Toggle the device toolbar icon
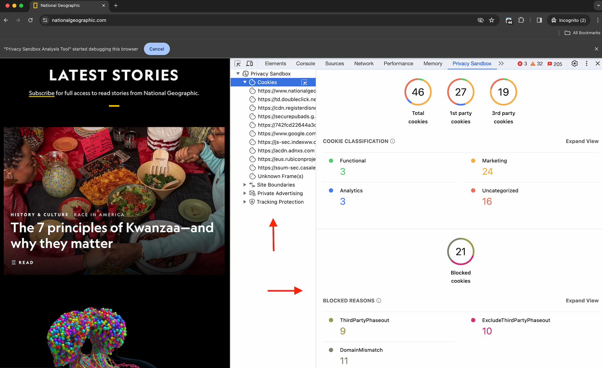602x368 pixels. (x=250, y=64)
